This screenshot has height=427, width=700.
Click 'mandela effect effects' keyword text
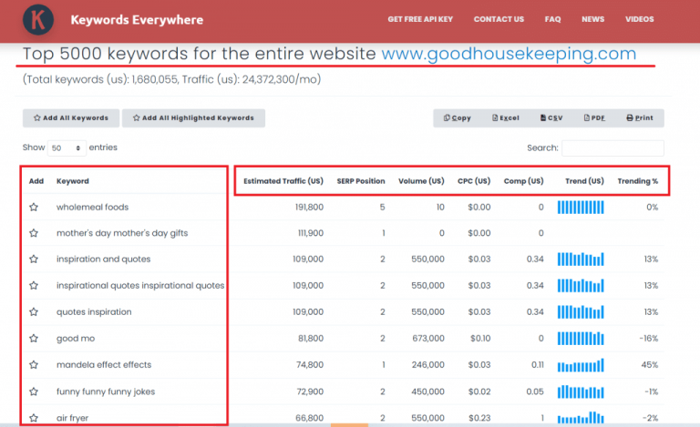[104, 364]
